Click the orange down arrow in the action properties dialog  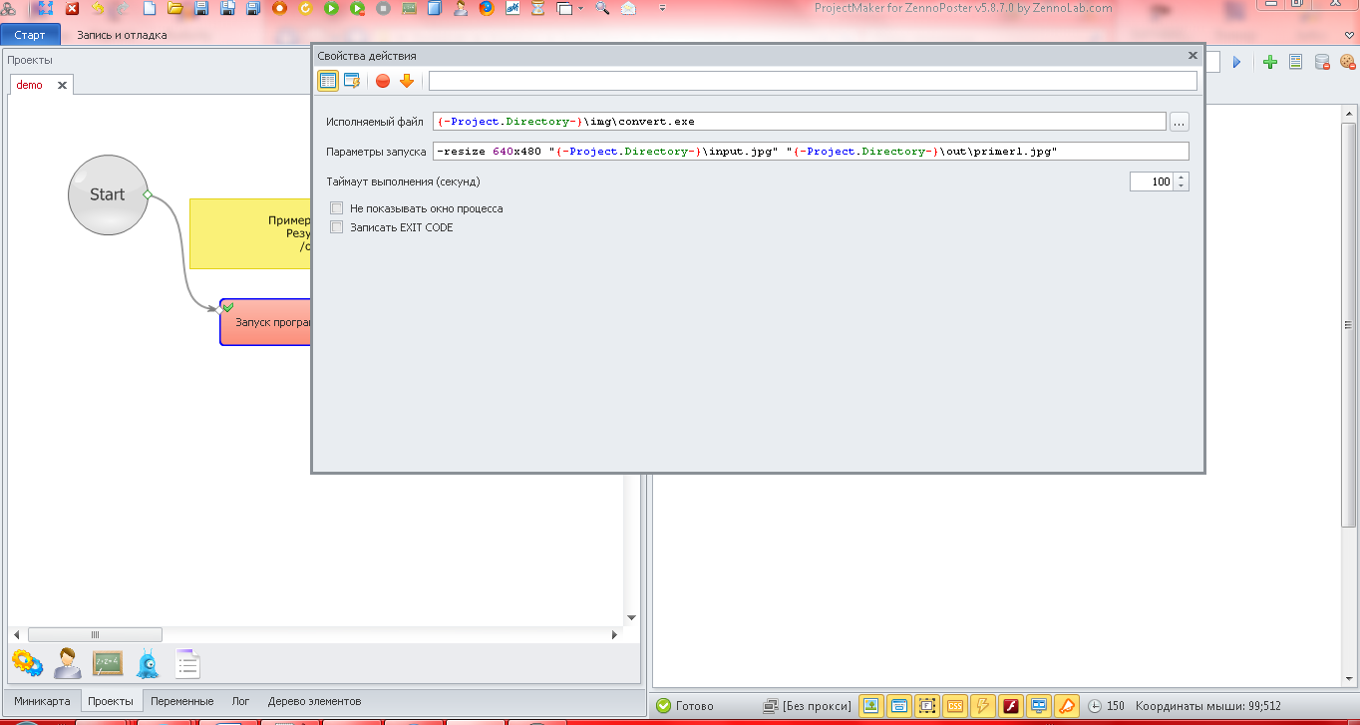407,81
